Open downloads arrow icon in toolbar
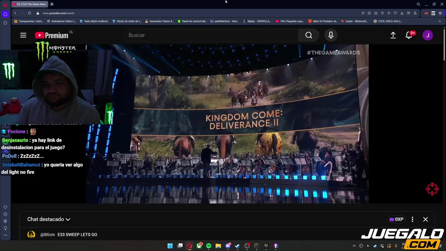 402,13
